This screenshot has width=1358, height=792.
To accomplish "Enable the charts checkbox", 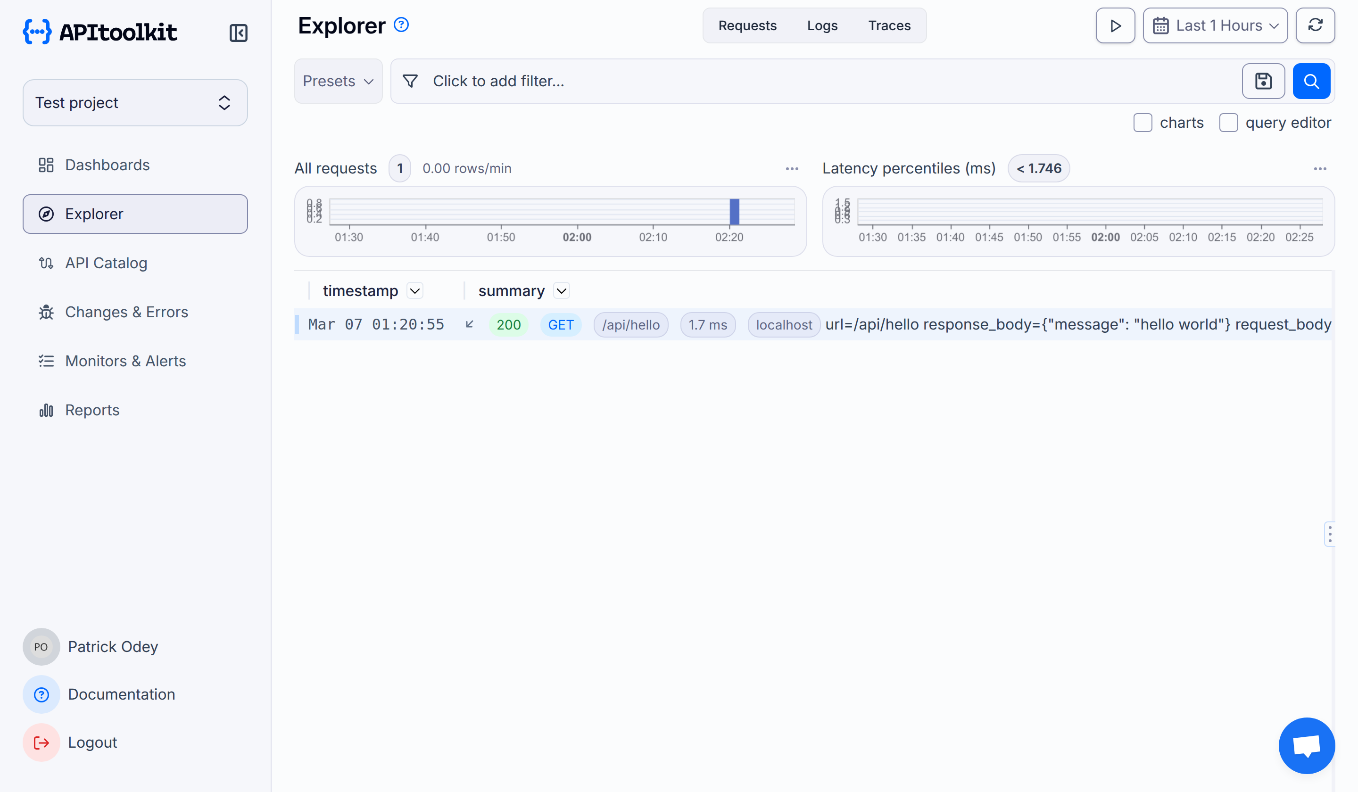I will coord(1143,123).
